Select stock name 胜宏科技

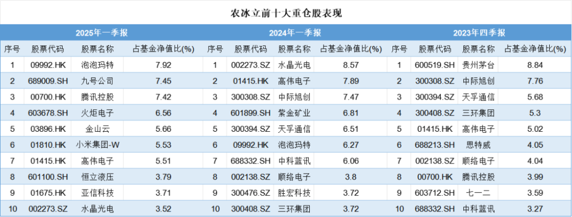[x=294, y=193]
